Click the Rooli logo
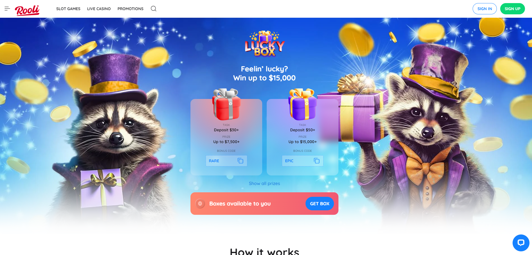532x255 pixels. 27,10
